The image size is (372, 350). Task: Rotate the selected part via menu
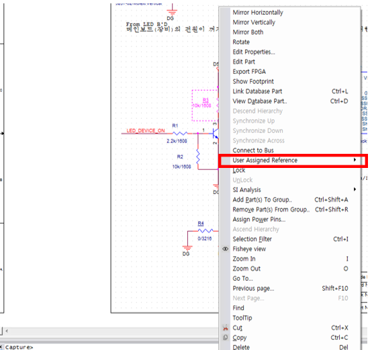241,42
